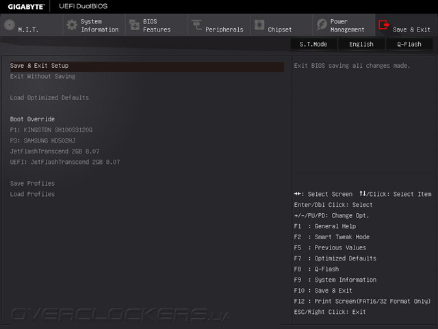Click the F9 System Information help line
Screen dimensions: 438x329
[x=335, y=280]
